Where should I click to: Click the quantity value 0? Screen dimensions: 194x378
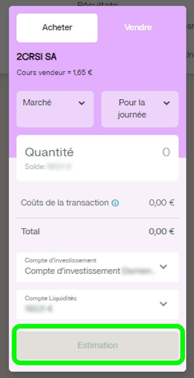tap(166, 152)
